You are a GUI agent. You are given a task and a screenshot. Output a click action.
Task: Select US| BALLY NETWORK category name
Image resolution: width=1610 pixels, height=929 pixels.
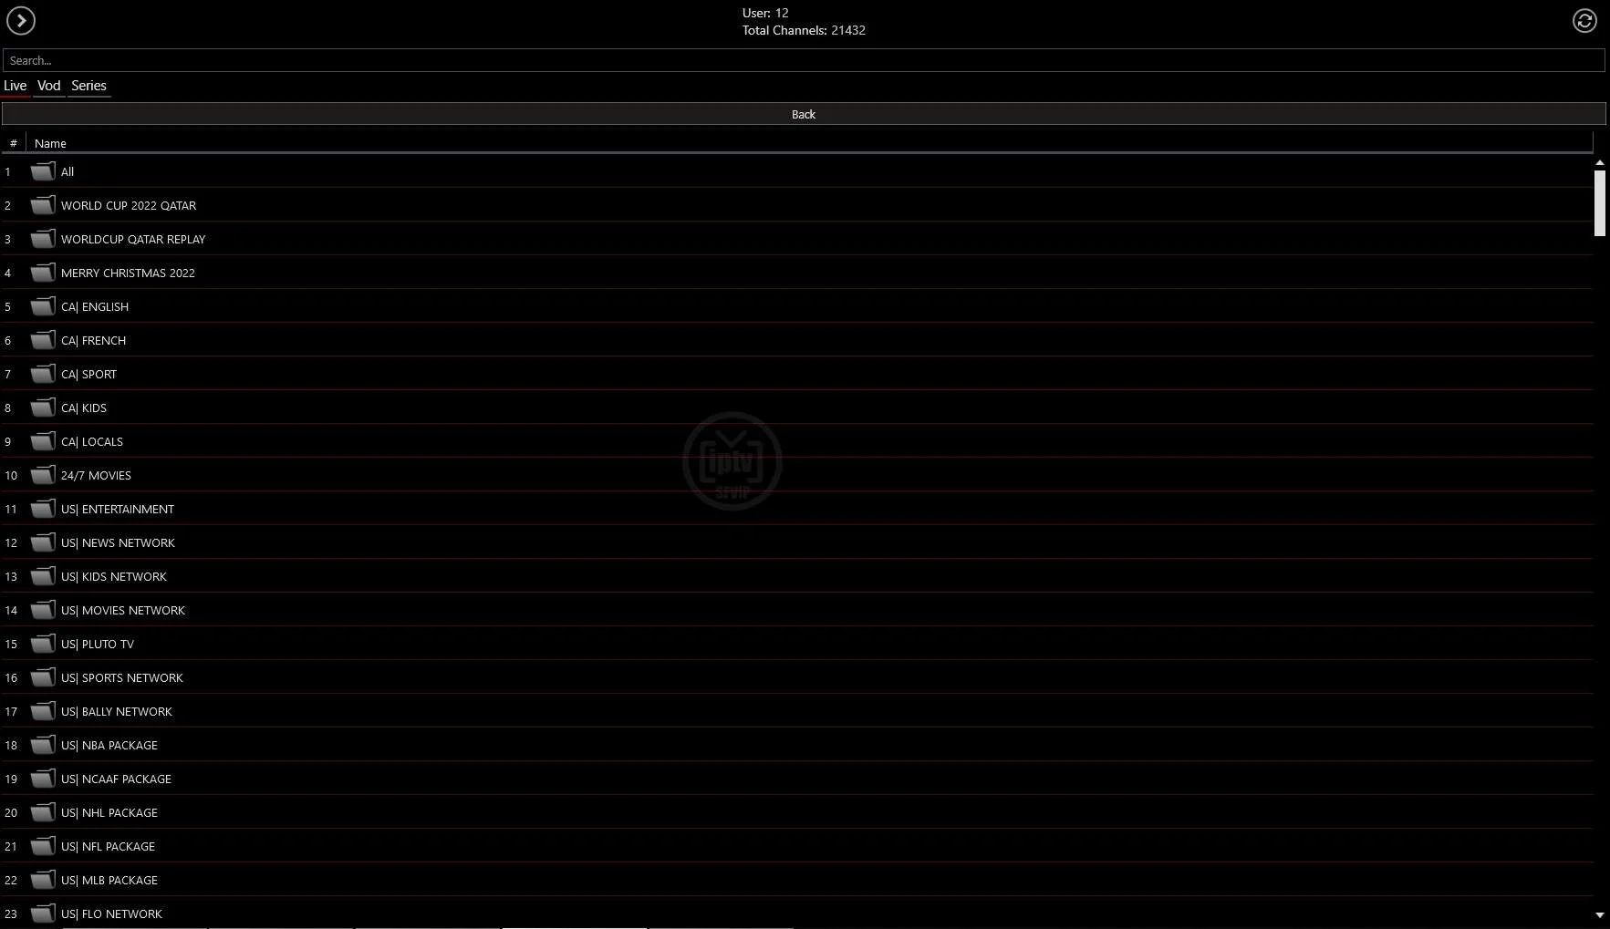point(117,711)
